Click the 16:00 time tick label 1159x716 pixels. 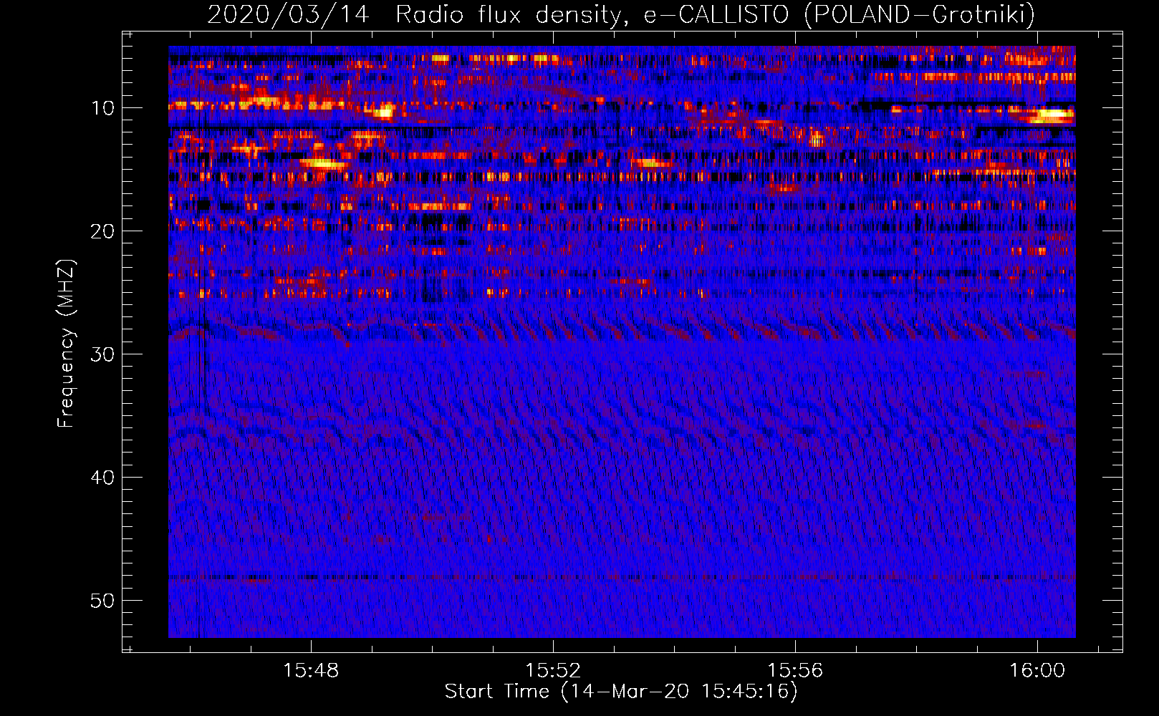point(1037,671)
